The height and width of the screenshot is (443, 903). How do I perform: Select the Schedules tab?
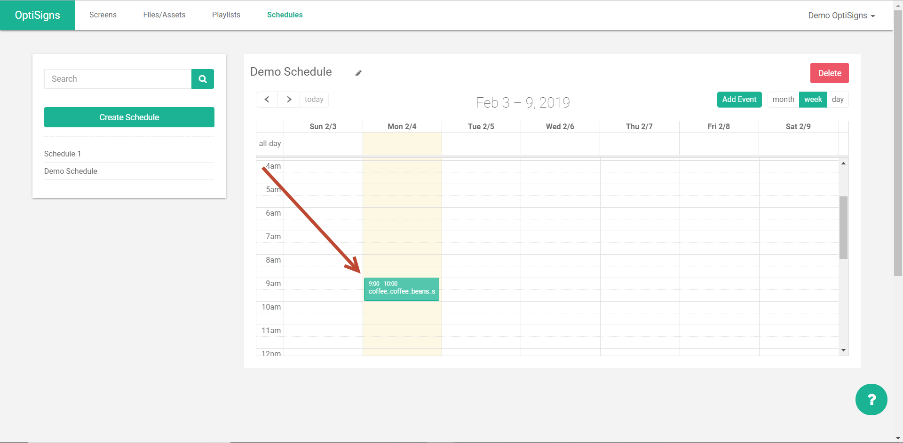pos(285,15)
